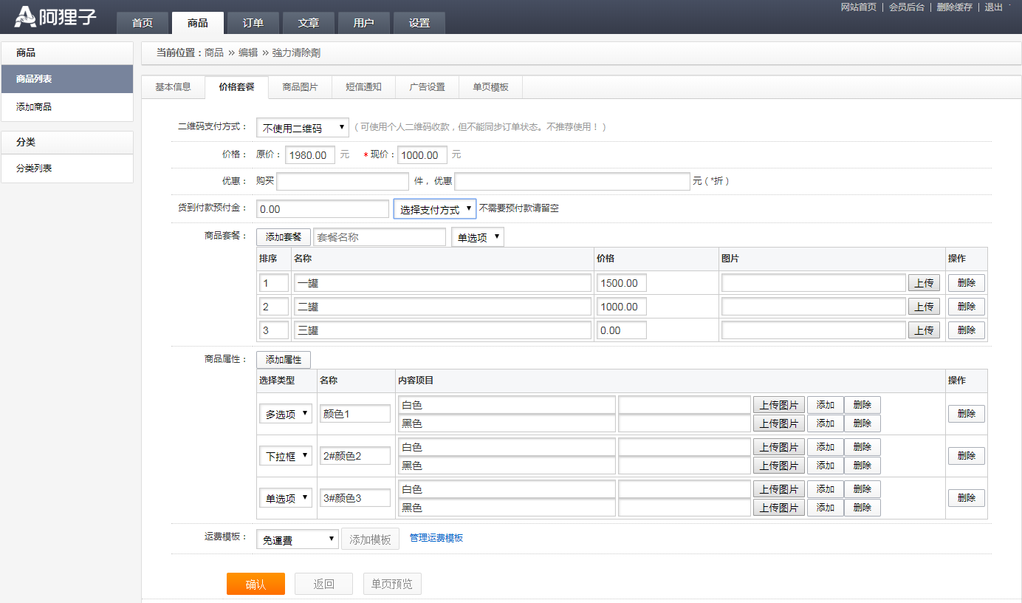Open the 短信通知 tab
Viewport: 1022px width, 603px height.
363,87
